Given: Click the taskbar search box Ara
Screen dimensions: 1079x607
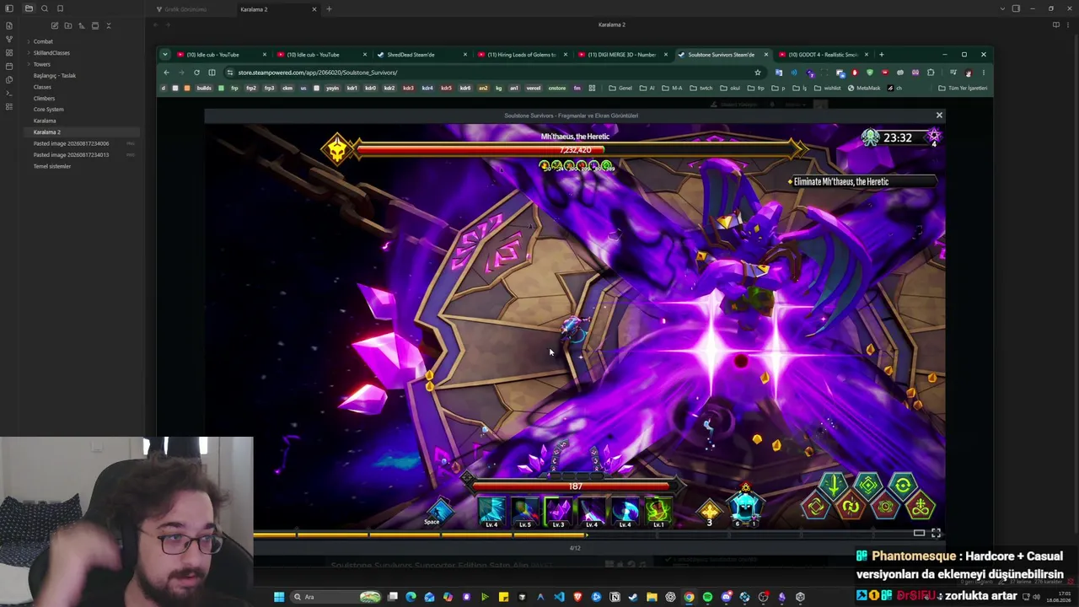Looking at the screenshot, I should (x=336, y=597).
